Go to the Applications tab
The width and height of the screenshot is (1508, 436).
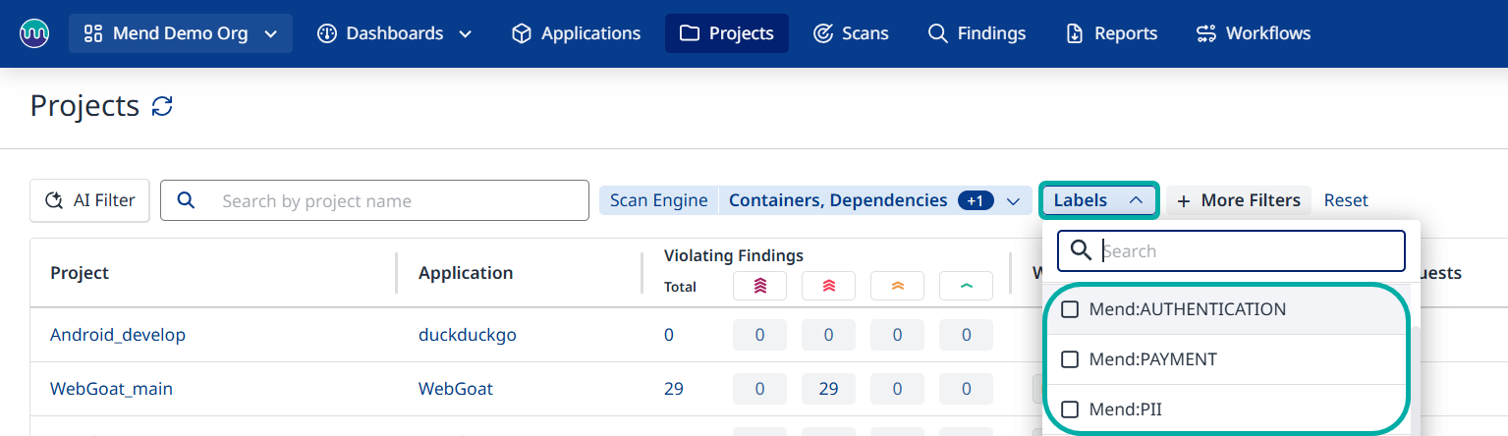coord(576,33)
